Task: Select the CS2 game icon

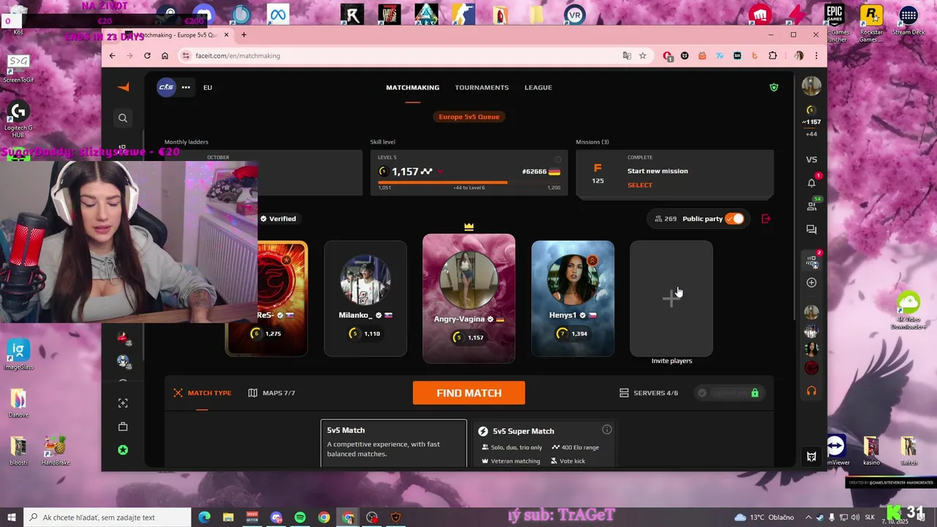Action: [166, 87]
